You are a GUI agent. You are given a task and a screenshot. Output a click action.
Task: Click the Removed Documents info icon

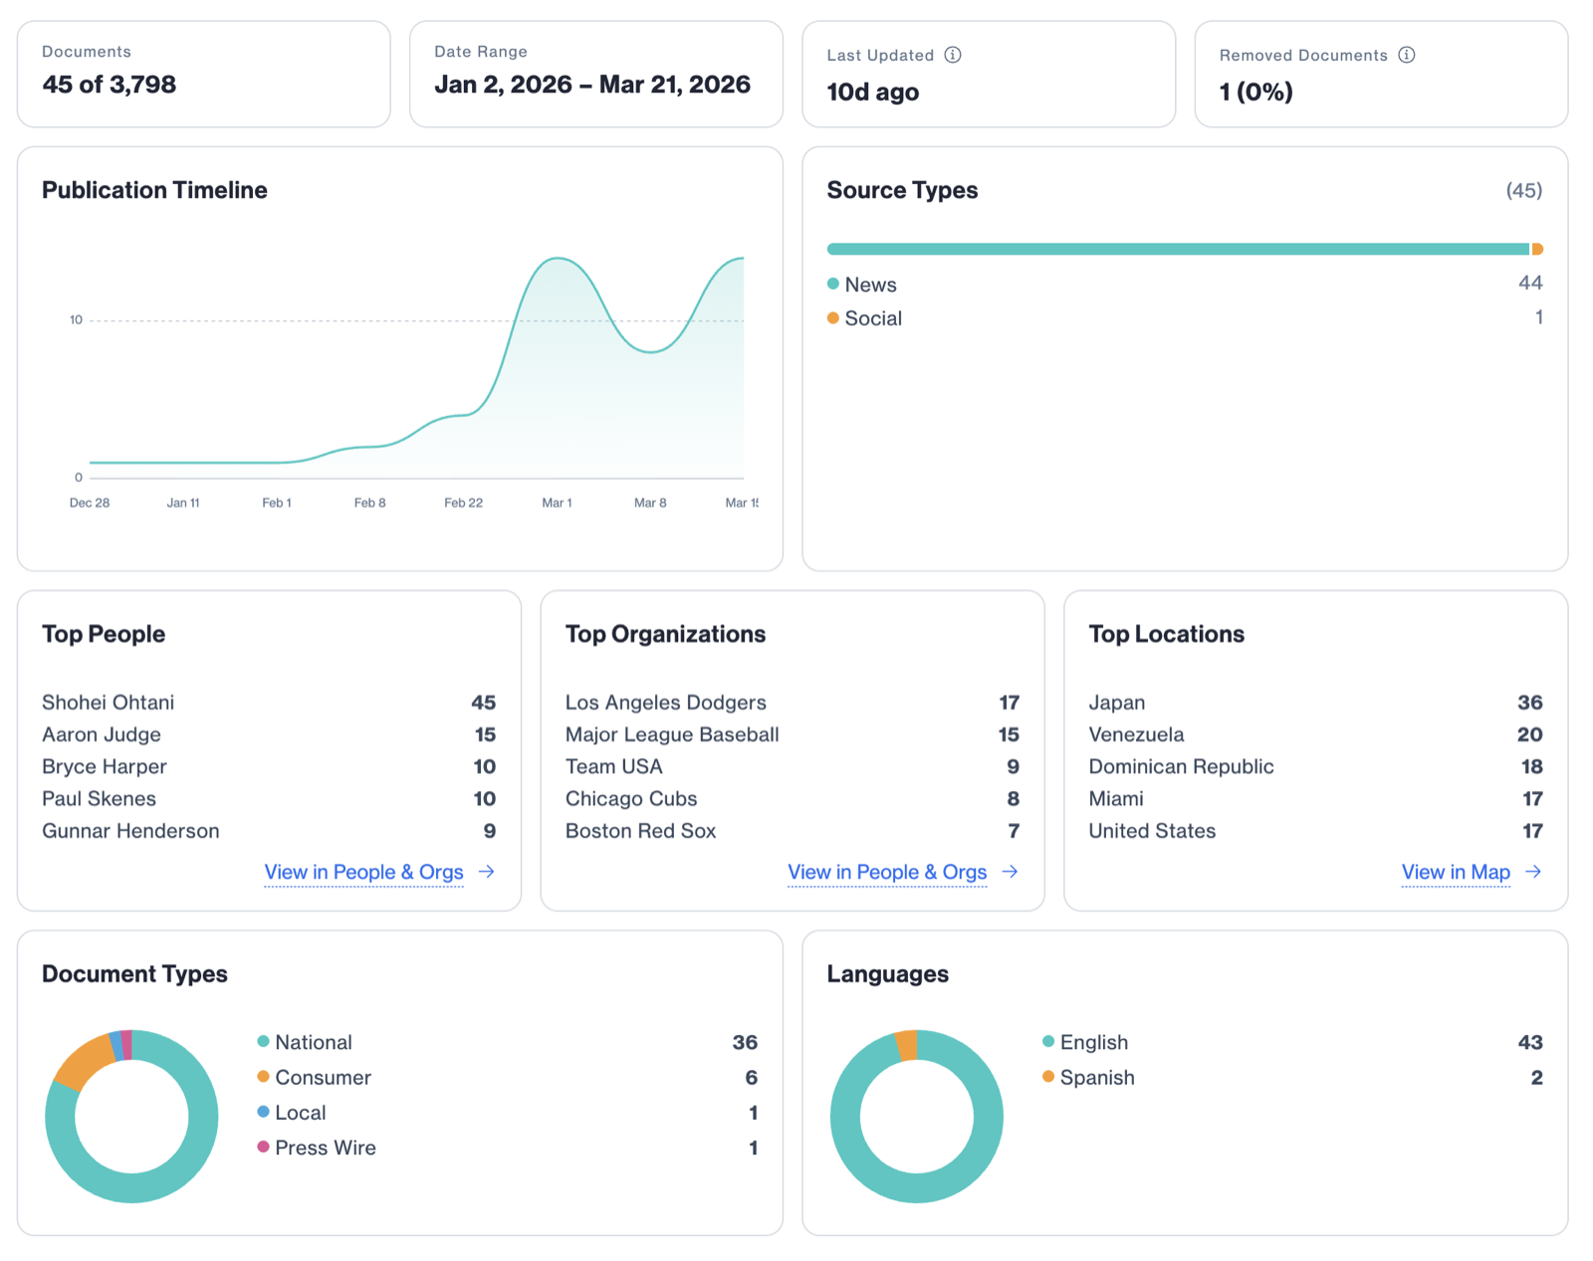point(1407,55)
